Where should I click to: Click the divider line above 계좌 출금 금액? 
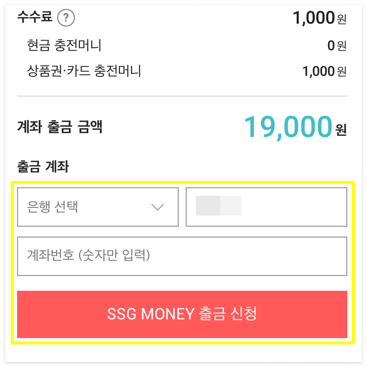click(183, 96)
